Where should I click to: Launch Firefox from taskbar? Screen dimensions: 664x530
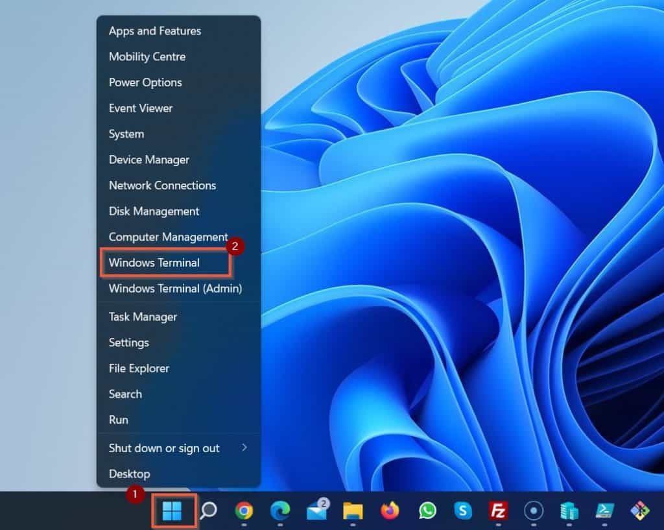pyautogui.click(x=390, y=511)
